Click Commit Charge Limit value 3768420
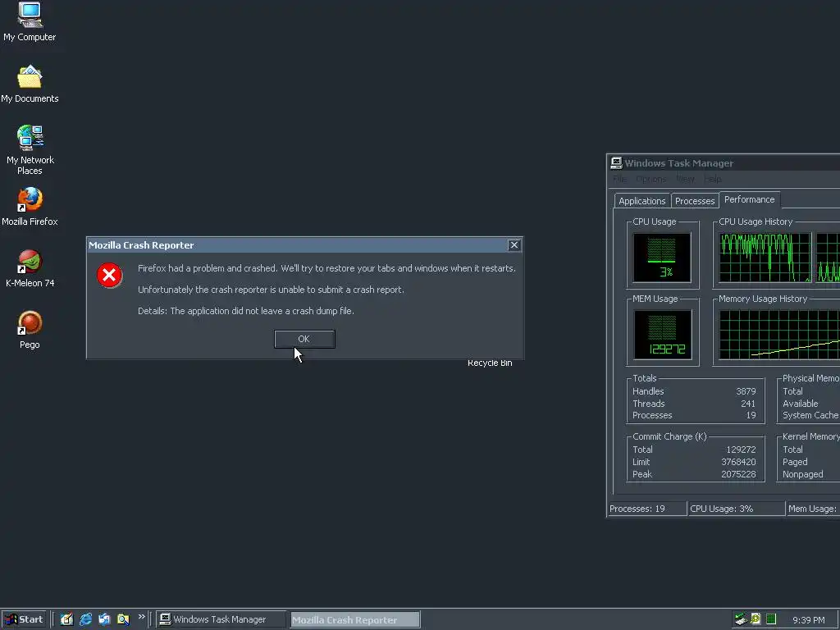Screen dimensions: 840x630 click(738, 462)
